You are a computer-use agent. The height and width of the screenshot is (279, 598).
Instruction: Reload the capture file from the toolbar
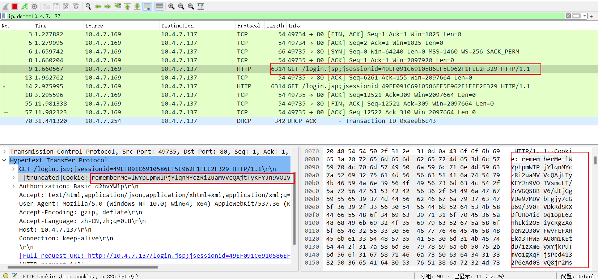pos(76,7)
